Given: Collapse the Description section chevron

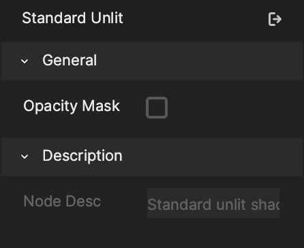Looking at the screenshot, I should coord(25,156).
